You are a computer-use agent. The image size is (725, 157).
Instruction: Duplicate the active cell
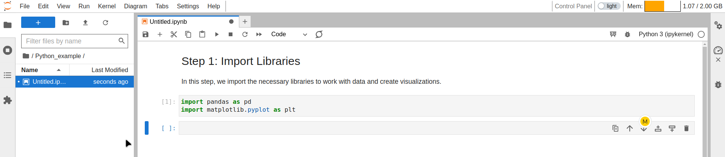coord(615,128)
